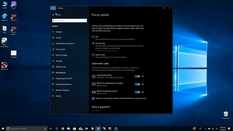Select the Off focus assist option
Image resolution: width=233 pixels, height=131 pixels.
pos(93,37)
